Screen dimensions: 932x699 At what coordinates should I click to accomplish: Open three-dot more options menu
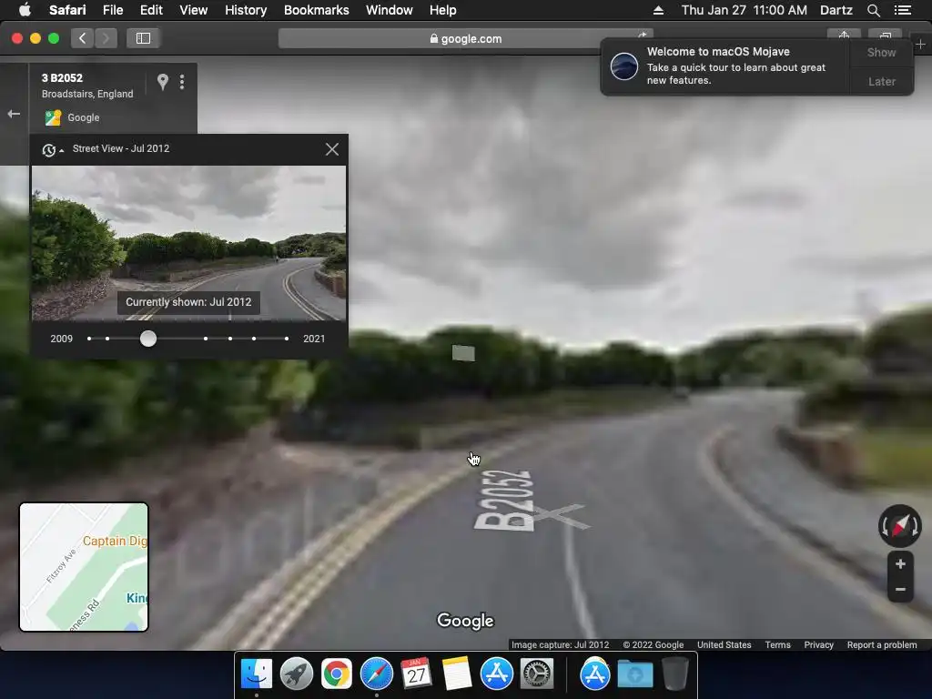coord(182,81)
